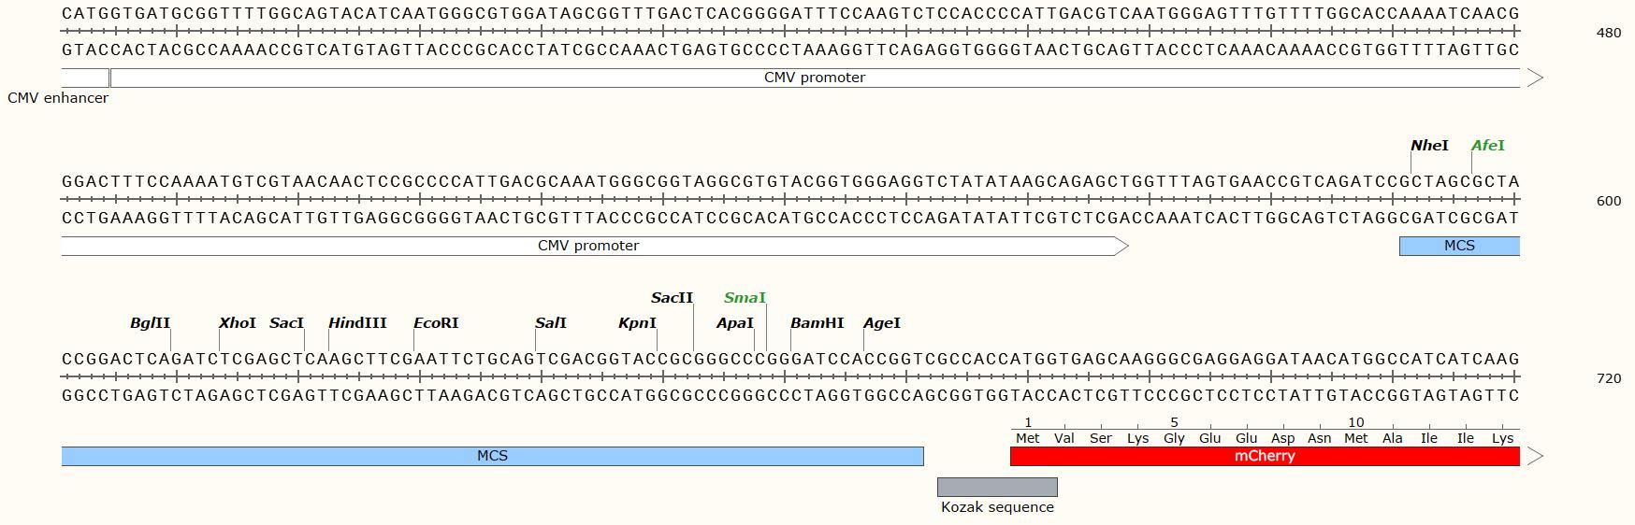Click the HindIII enzyme label

(x=357, y=323)
